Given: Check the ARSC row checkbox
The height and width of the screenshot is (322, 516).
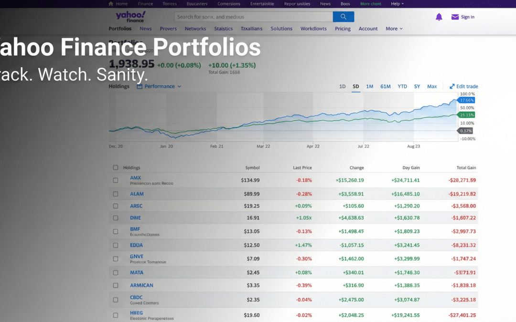Looking at the screenshot, I should 116,206.
